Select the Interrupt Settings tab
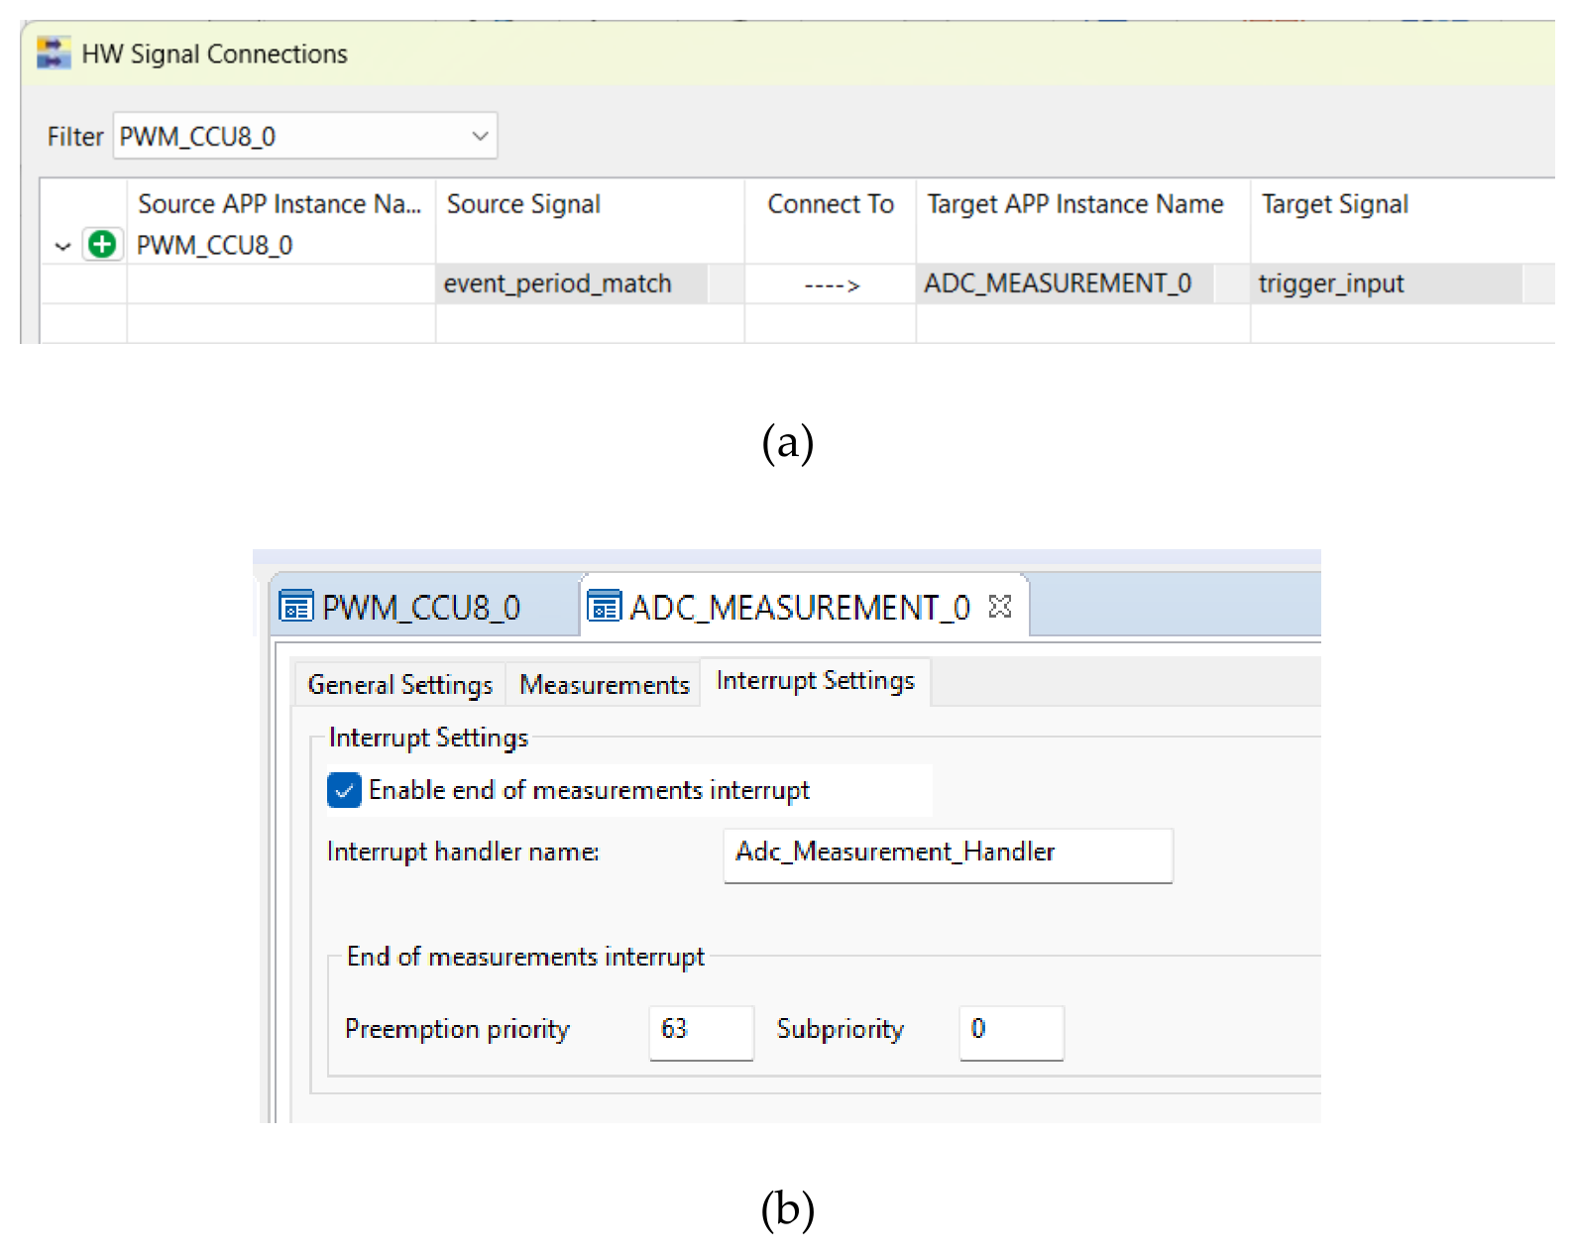The width and height of the screenshot is (1574, 1253). 816,681
